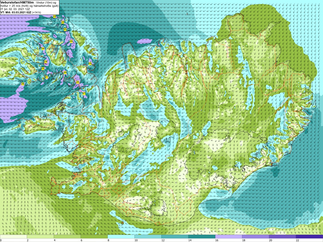This screenshot has width=323, height=242.
Task: Click the 10–12 m/s turquoise legend swatch
Action: point(148,237)
